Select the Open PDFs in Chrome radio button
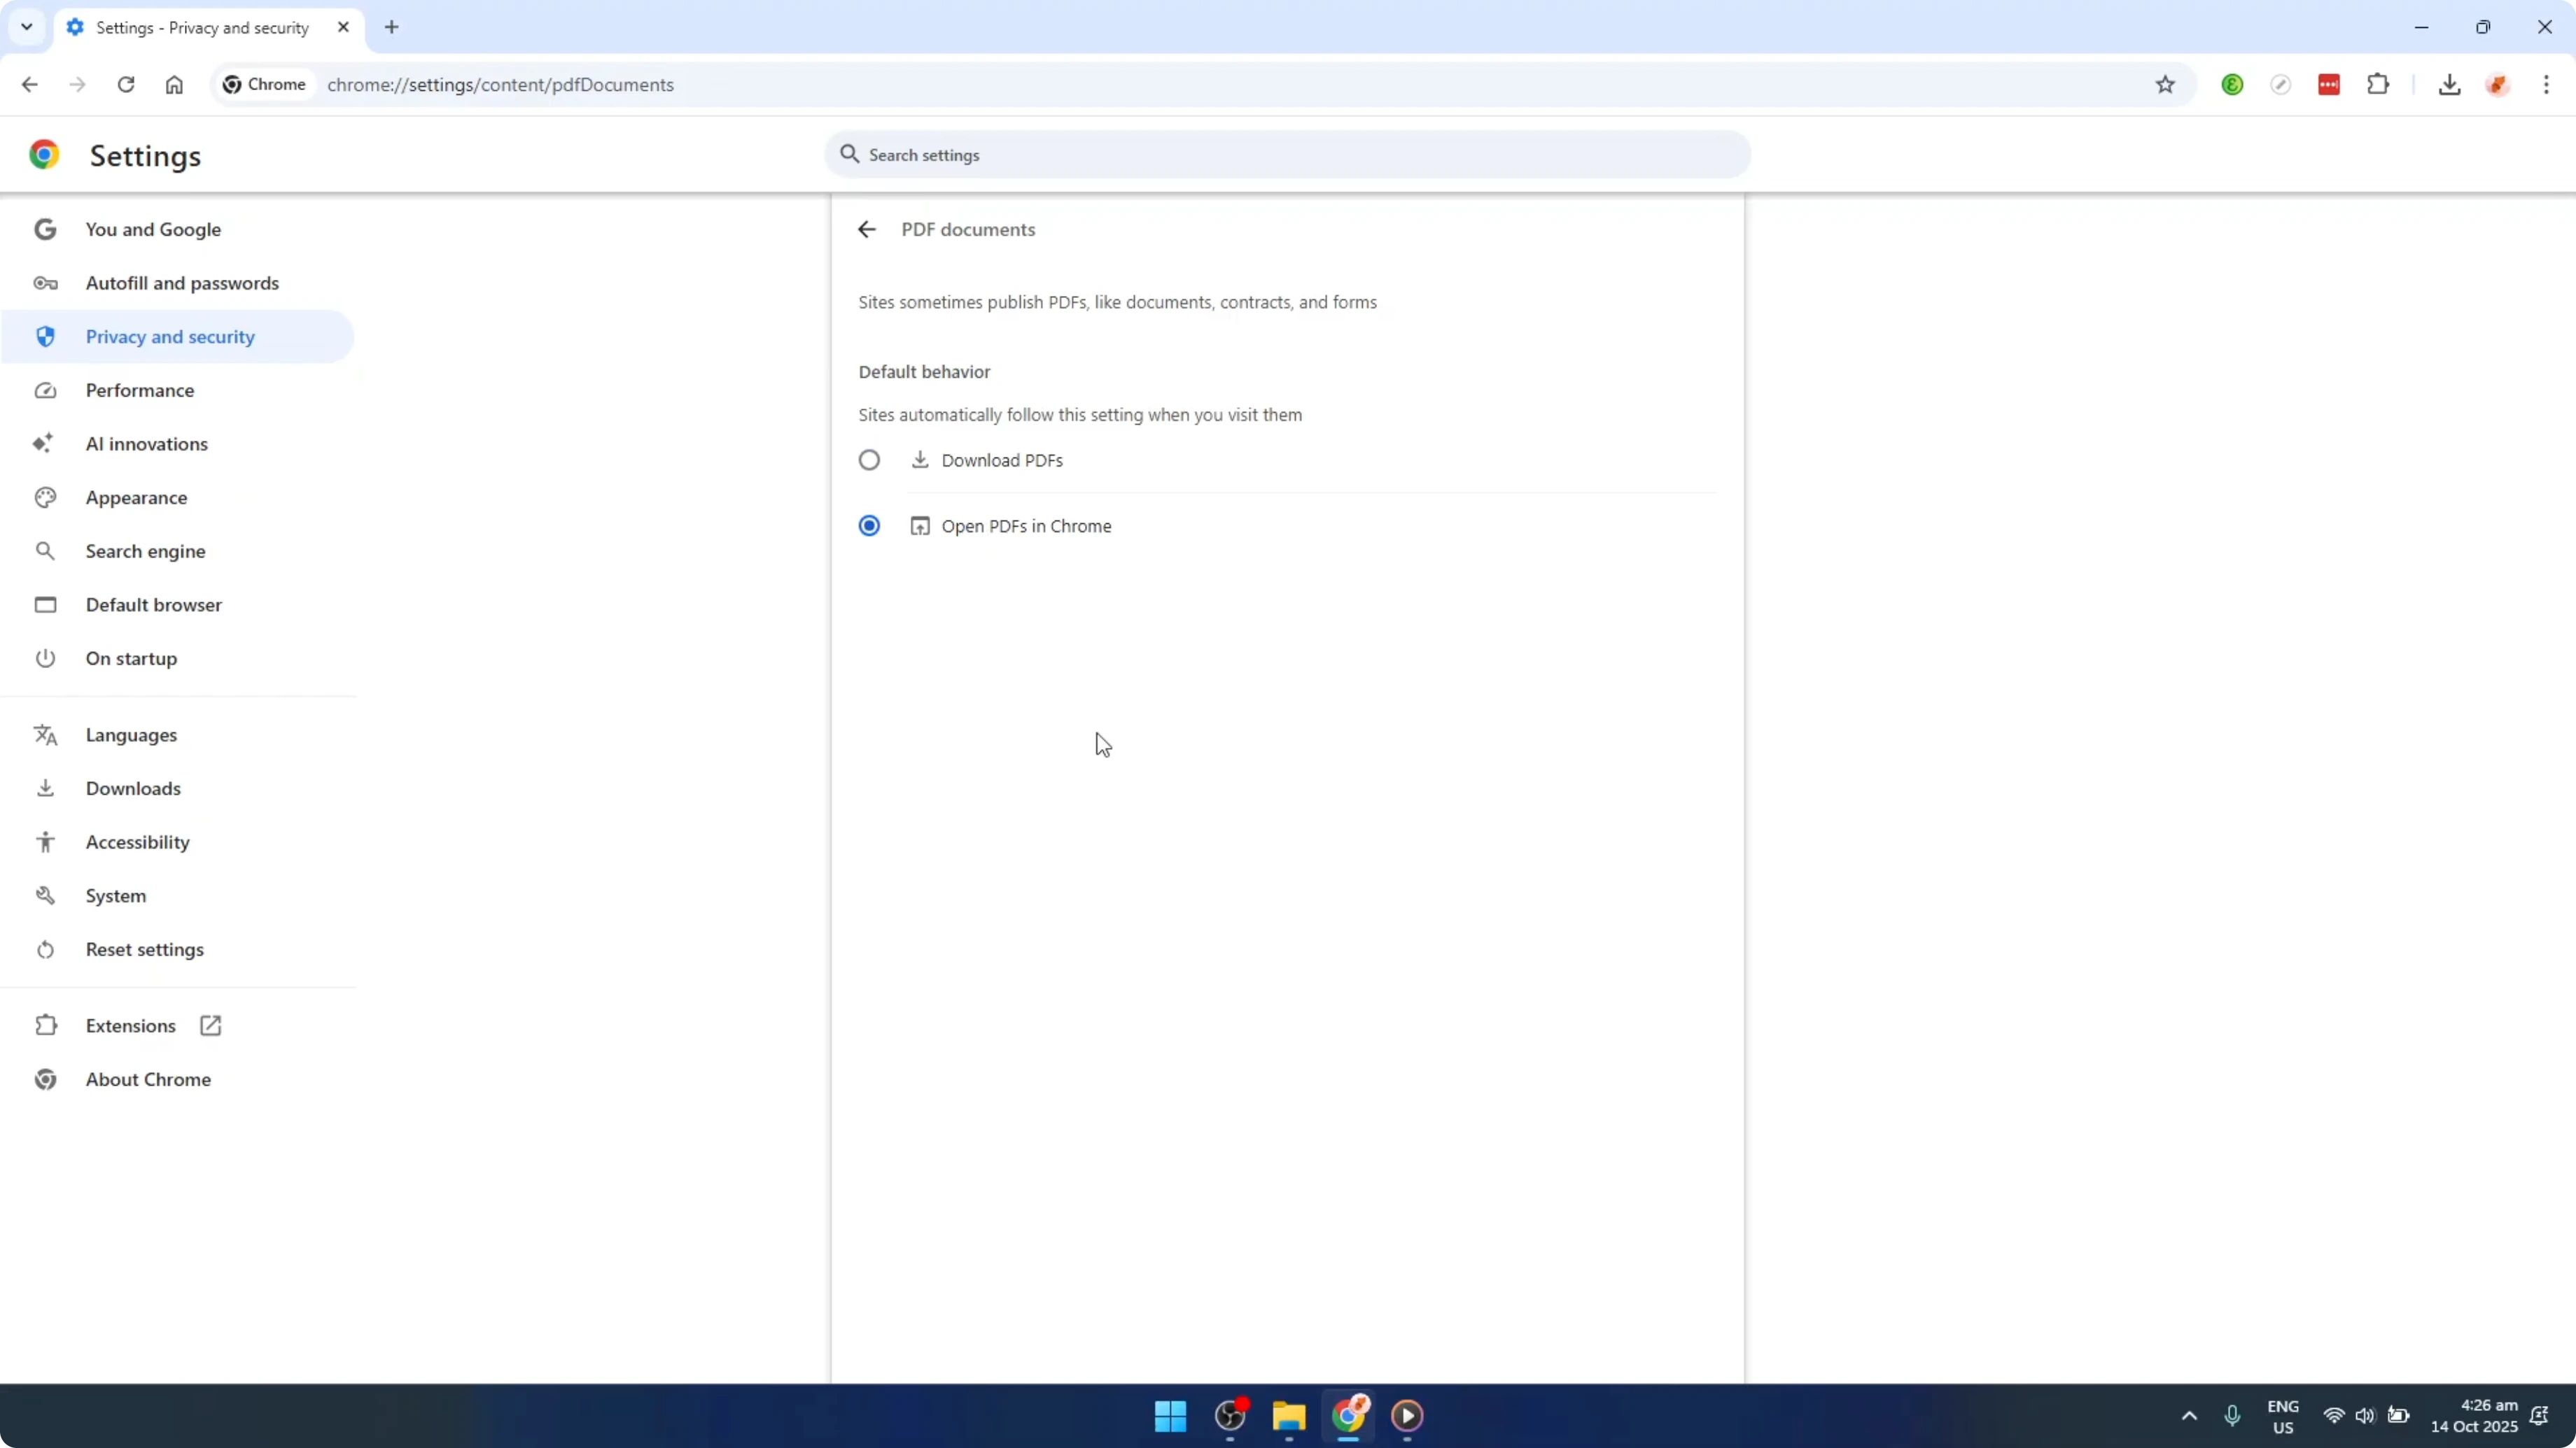 (x=869, y=525)
